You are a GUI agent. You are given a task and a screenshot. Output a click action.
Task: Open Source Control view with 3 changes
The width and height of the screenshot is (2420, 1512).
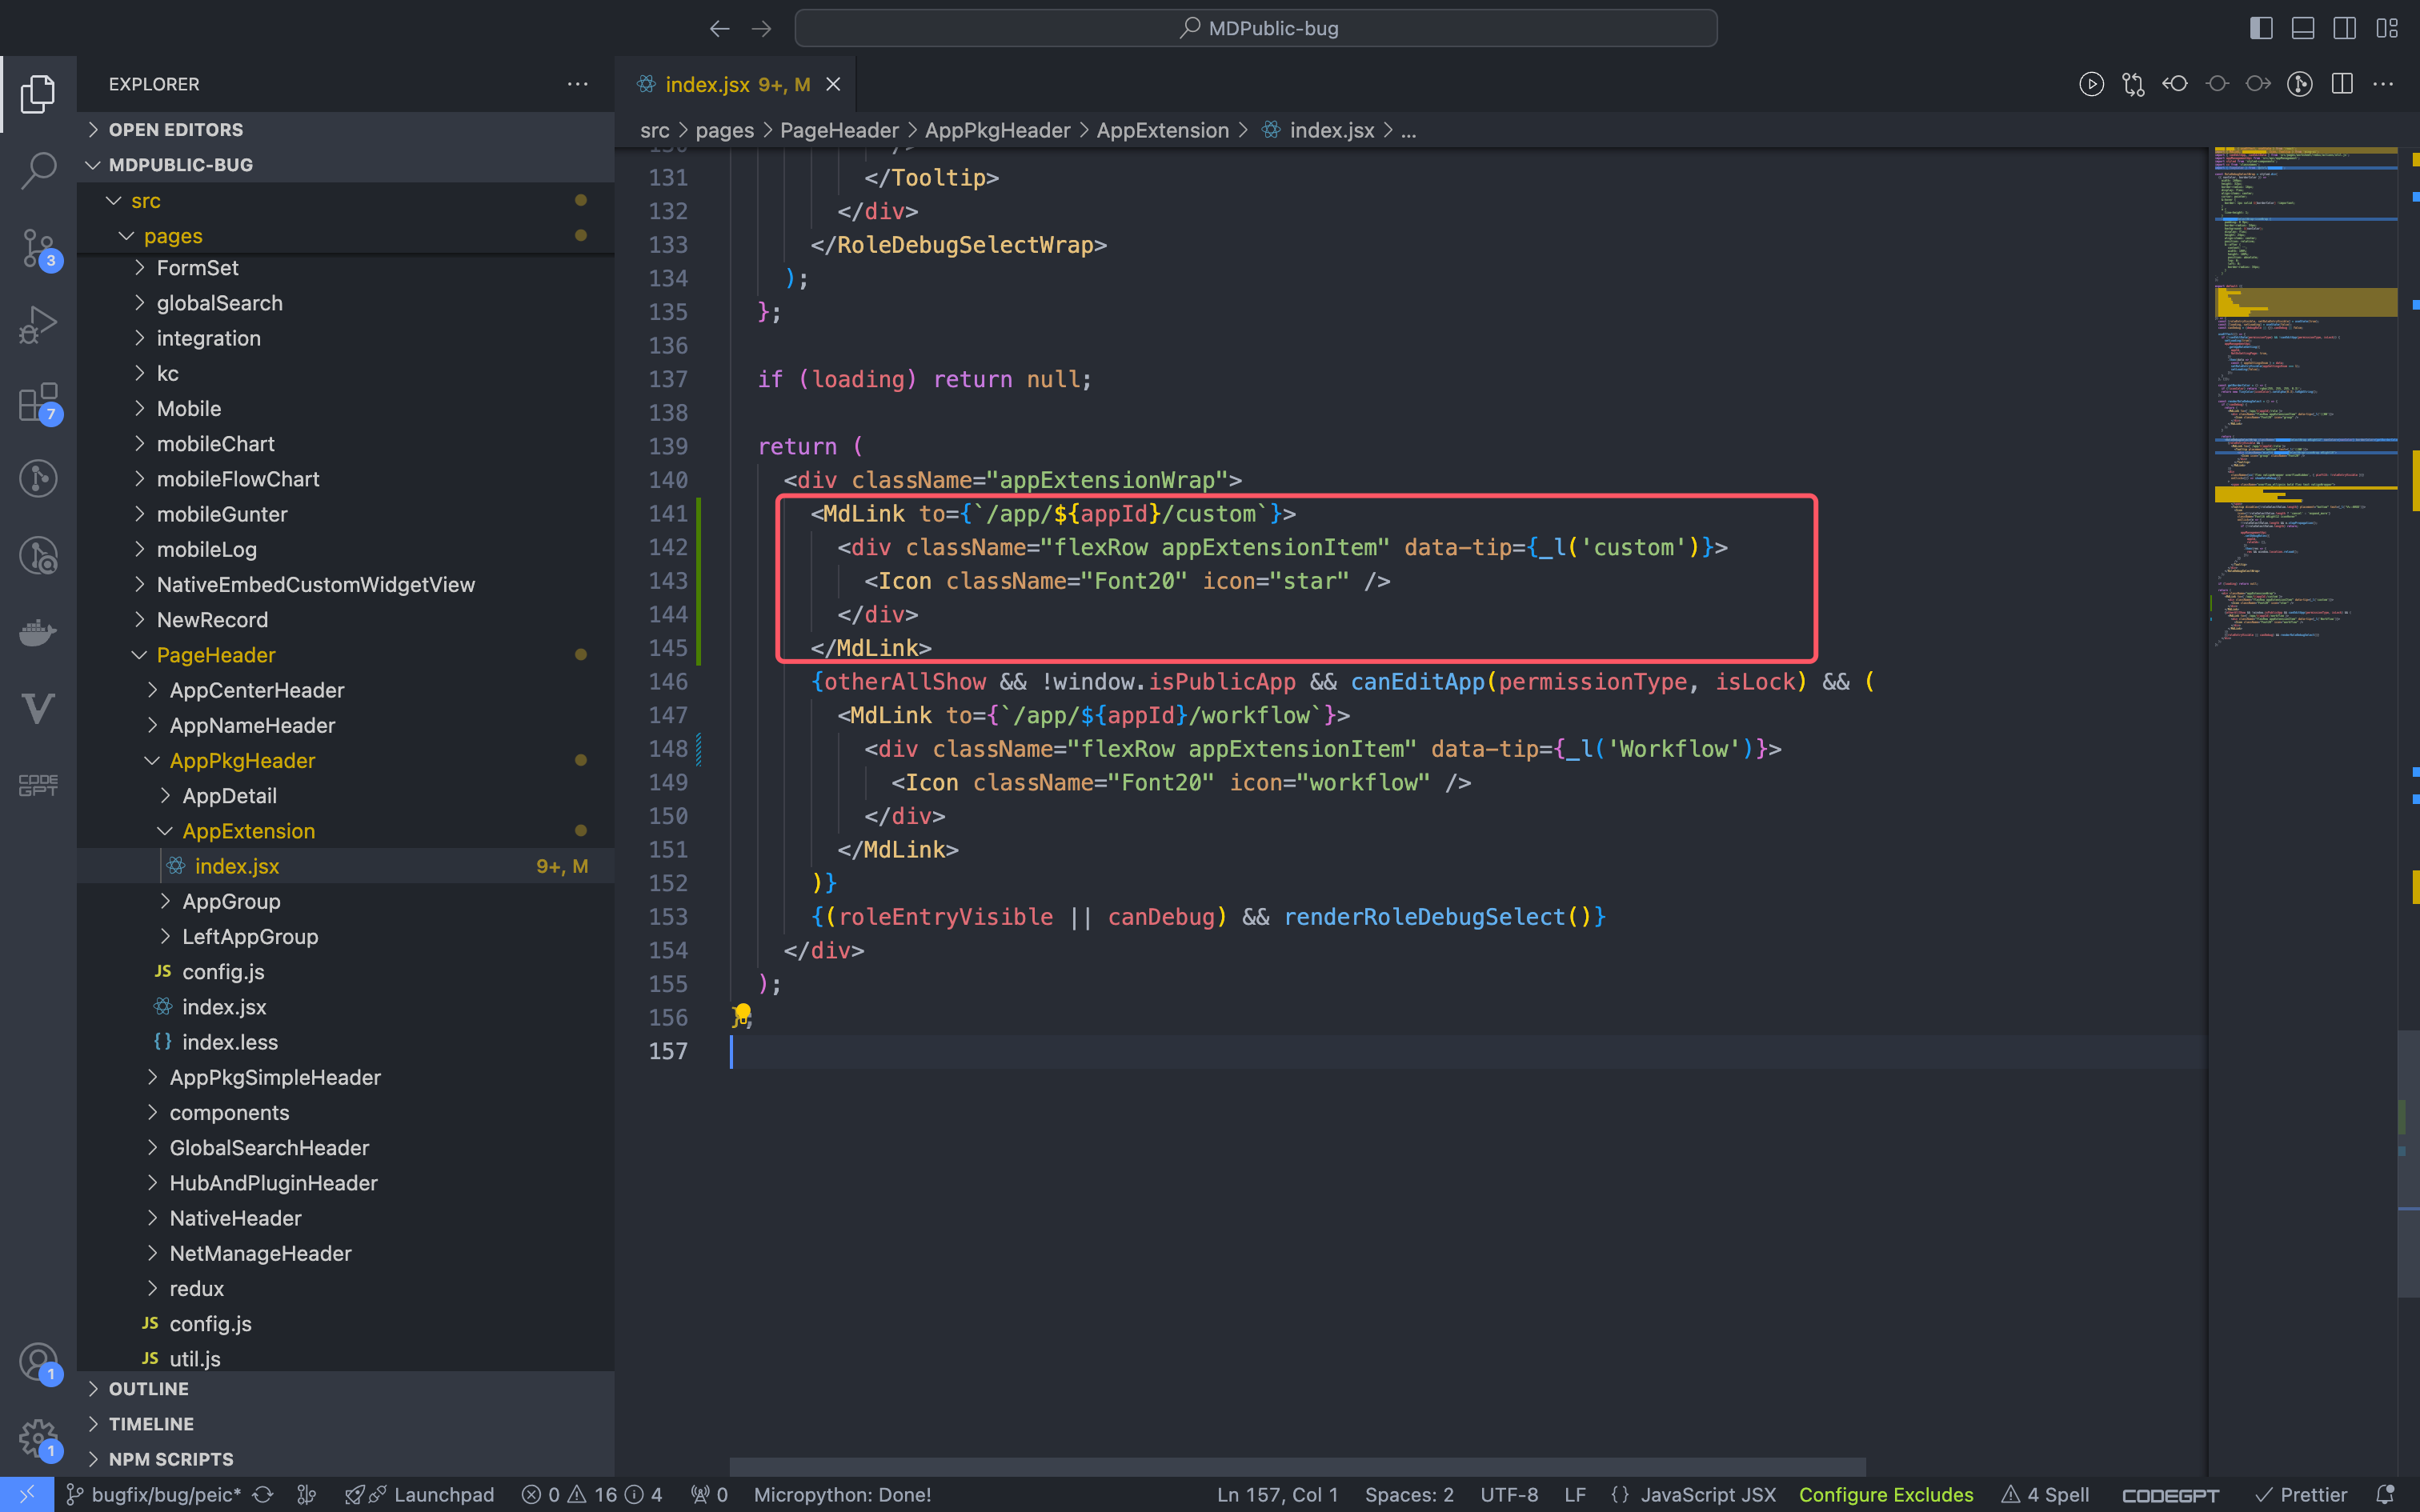tap(38, 247)
